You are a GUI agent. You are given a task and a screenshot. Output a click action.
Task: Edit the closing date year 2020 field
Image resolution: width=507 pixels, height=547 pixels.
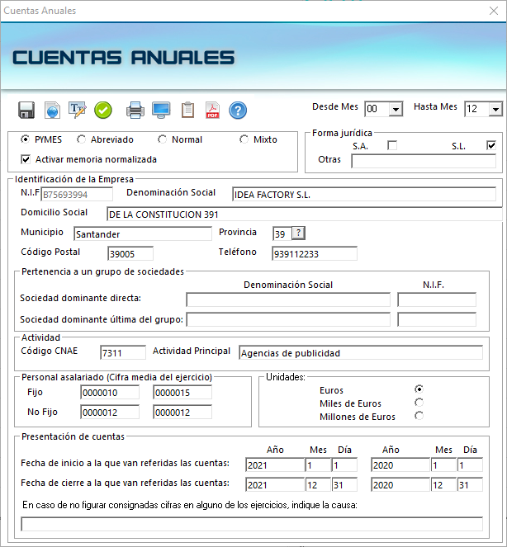pyautogui.click(x=400, y=484)
